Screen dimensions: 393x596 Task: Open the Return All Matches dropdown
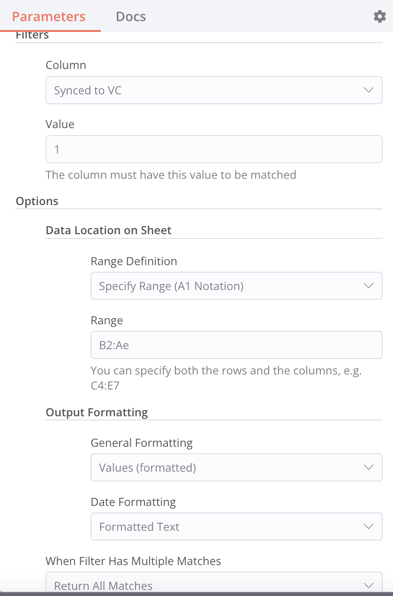click(206, 585)
